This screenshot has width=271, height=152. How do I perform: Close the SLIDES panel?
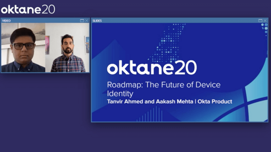265,21
